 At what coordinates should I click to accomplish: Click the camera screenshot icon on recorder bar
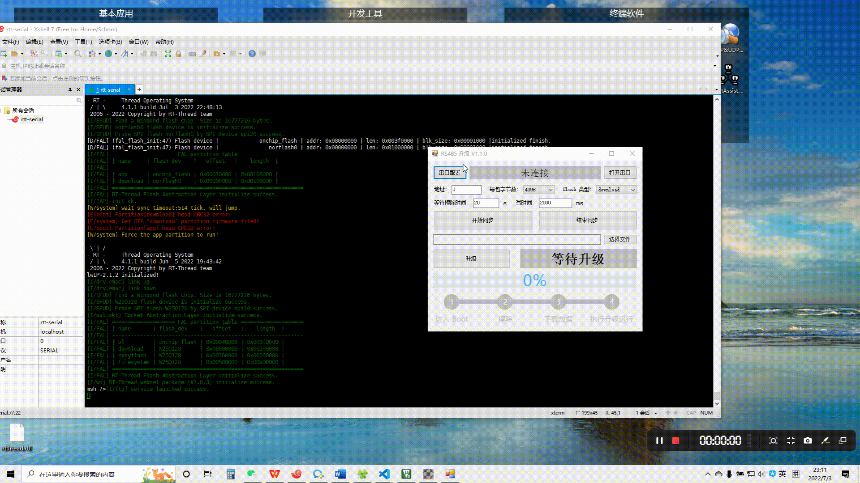[x=808, y=441]
